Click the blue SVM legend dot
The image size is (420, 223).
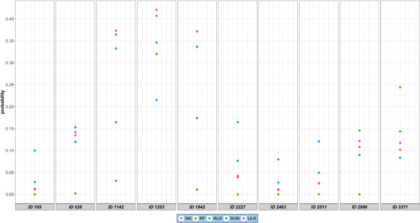point(226,218)
